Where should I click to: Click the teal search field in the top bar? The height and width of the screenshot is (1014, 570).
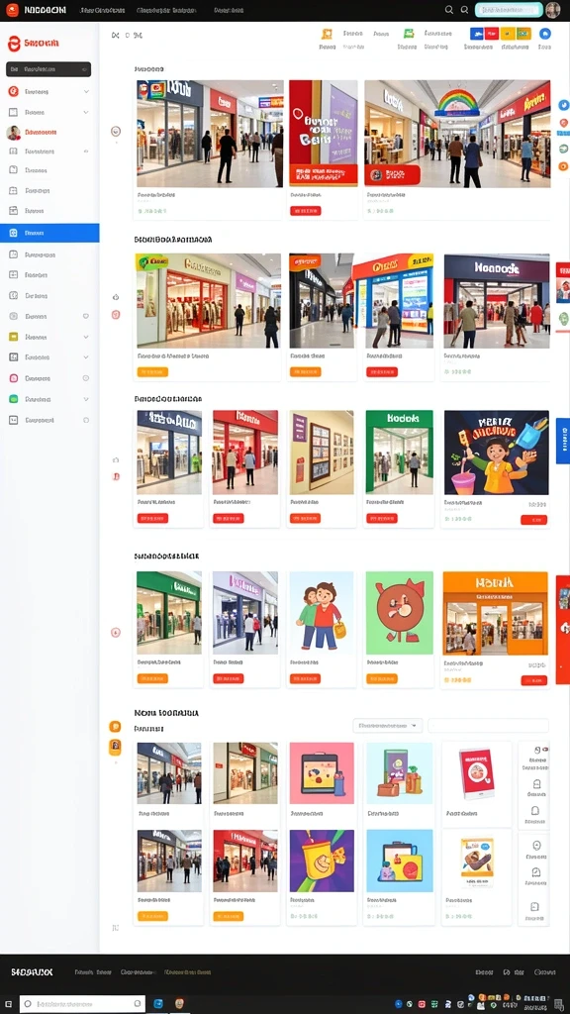click(509, 10)
